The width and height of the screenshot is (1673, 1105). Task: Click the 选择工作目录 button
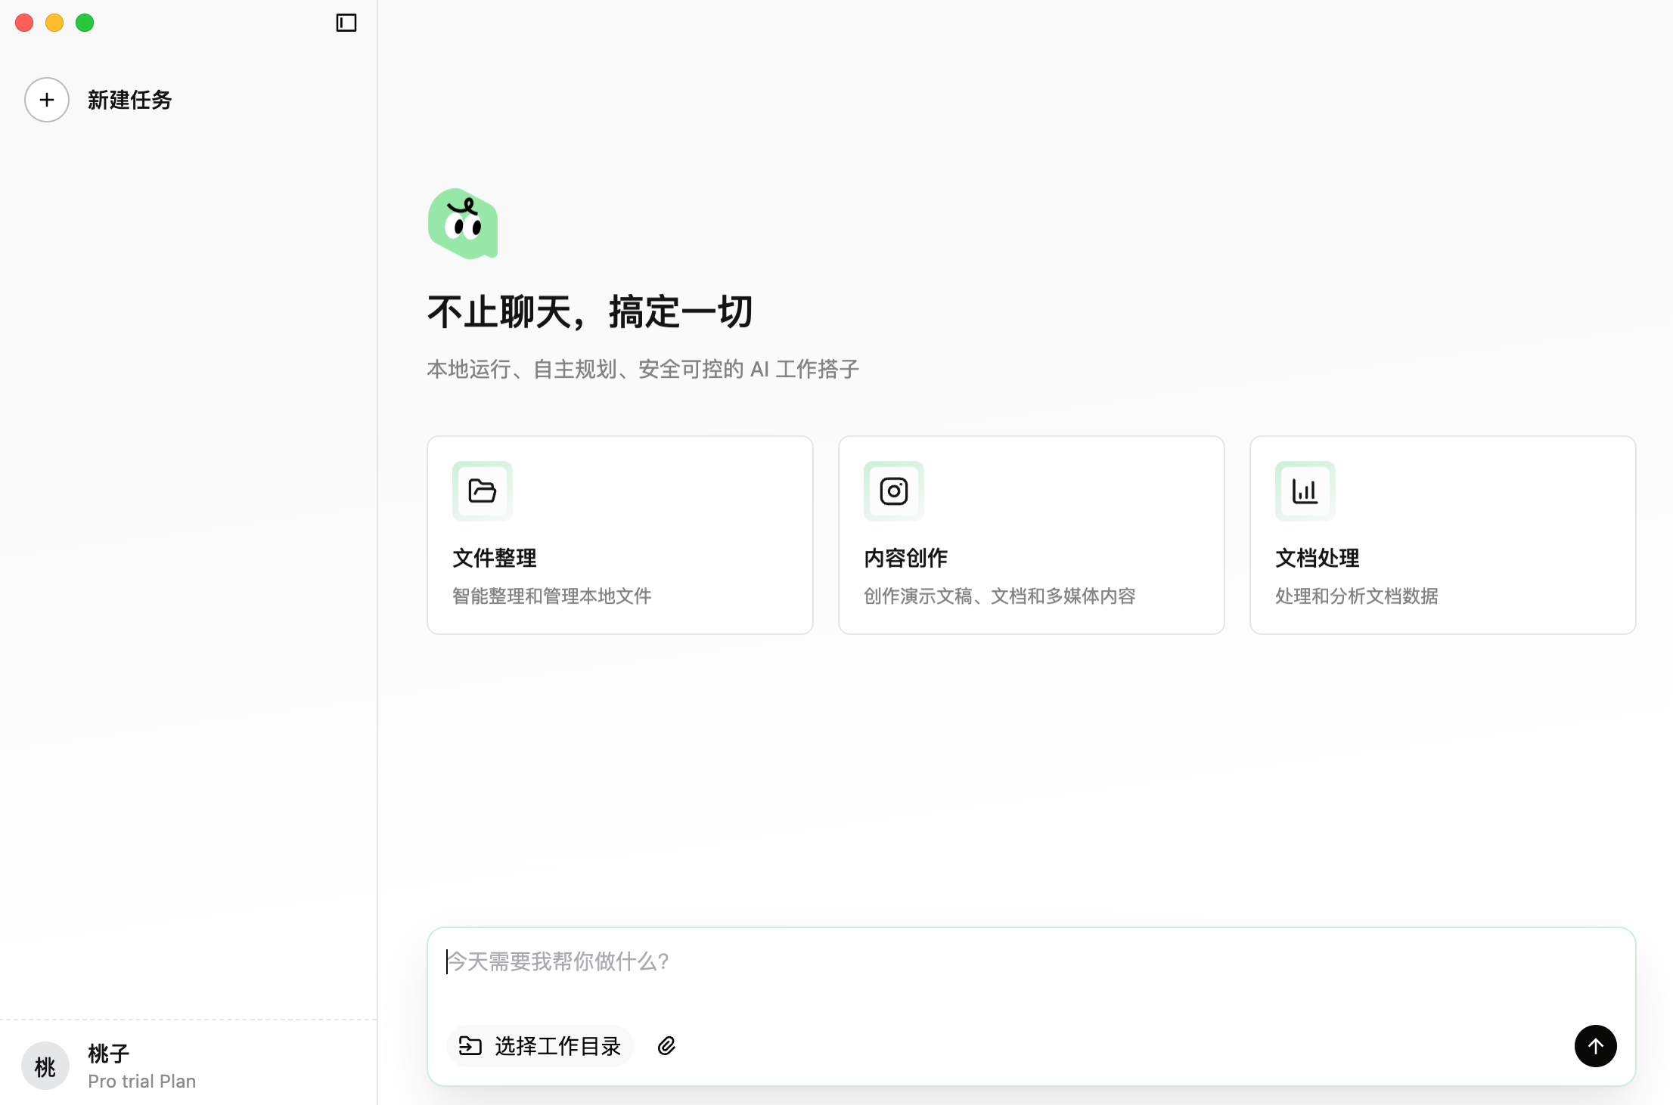(539, 1046)
